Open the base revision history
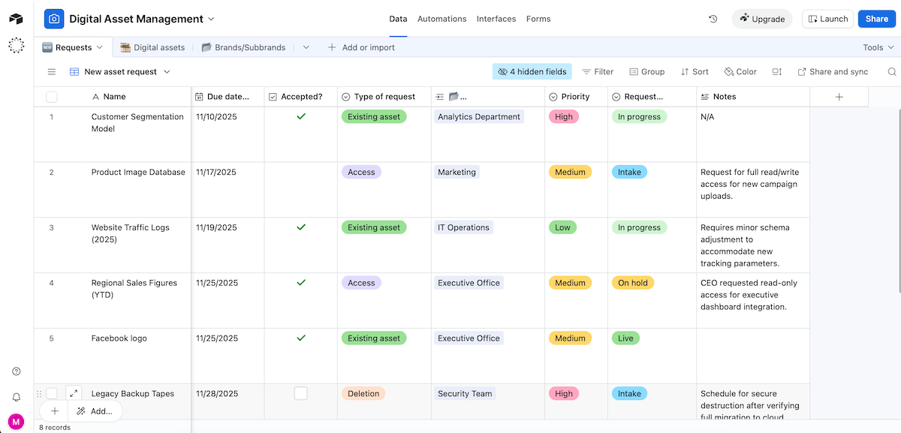The height and width of the screenshot is (433, 901). click(712, 18)
